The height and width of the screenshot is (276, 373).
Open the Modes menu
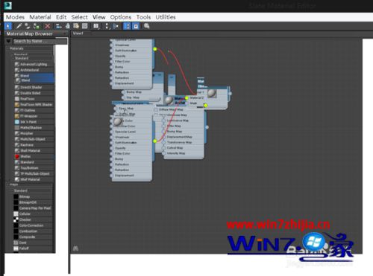[x=15, y=17]
